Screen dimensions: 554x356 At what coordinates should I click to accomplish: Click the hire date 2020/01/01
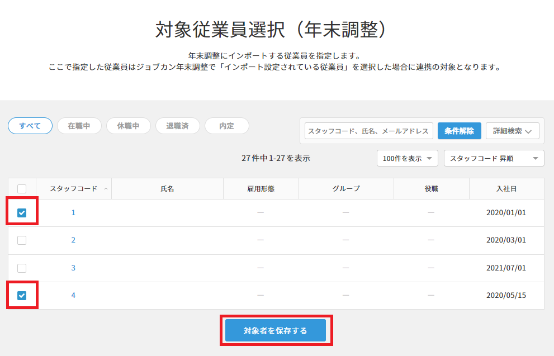[506, 212]
